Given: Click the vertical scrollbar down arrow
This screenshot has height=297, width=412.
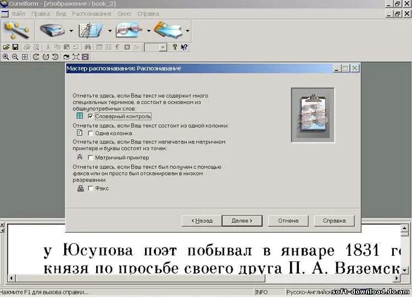Looking at the screenshot, I should [x=404, y=270].
